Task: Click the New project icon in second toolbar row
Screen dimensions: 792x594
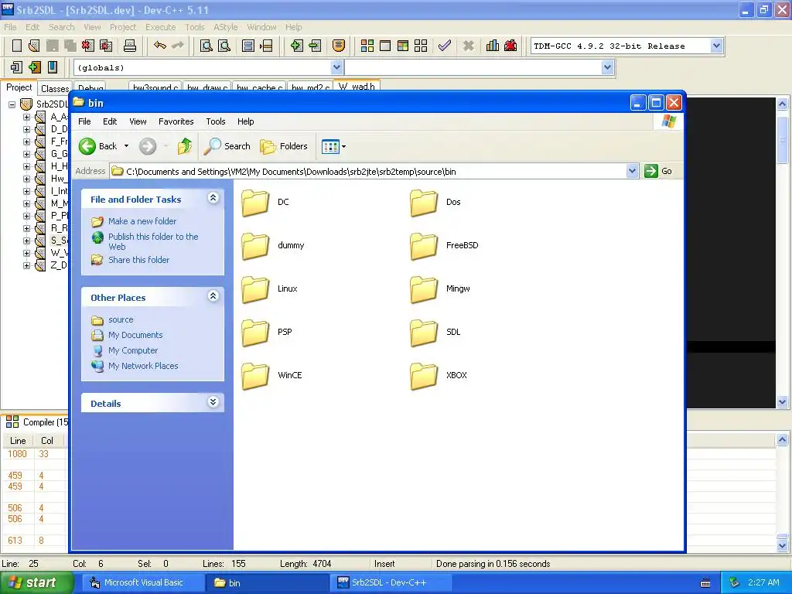Action: [17, 67]
